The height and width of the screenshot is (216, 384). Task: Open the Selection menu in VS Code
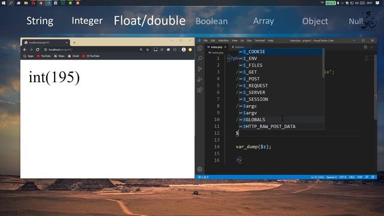(223, 41)
